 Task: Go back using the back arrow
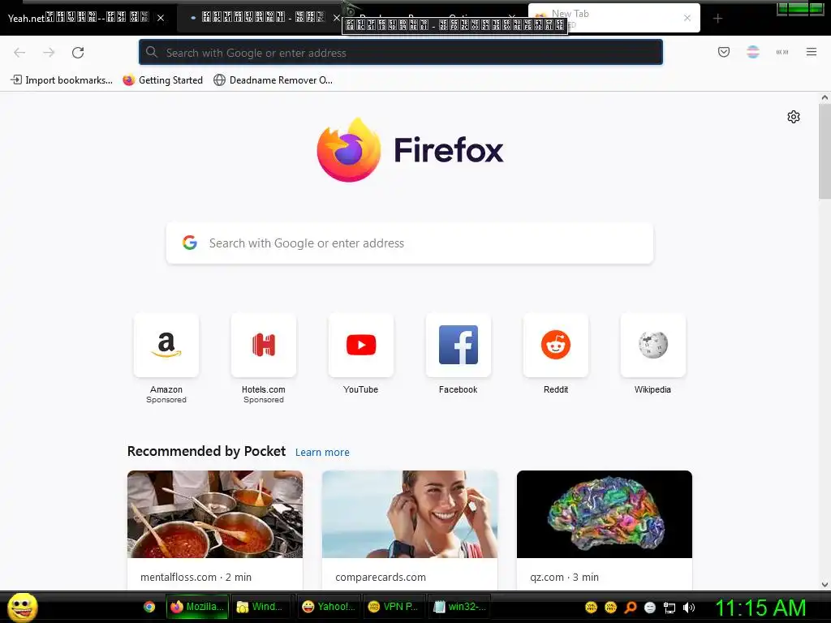point(19,53)
